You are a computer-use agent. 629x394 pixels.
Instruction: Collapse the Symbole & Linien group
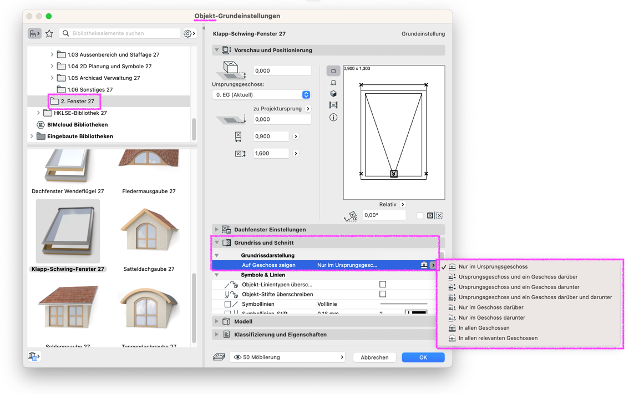click(217, 275)
